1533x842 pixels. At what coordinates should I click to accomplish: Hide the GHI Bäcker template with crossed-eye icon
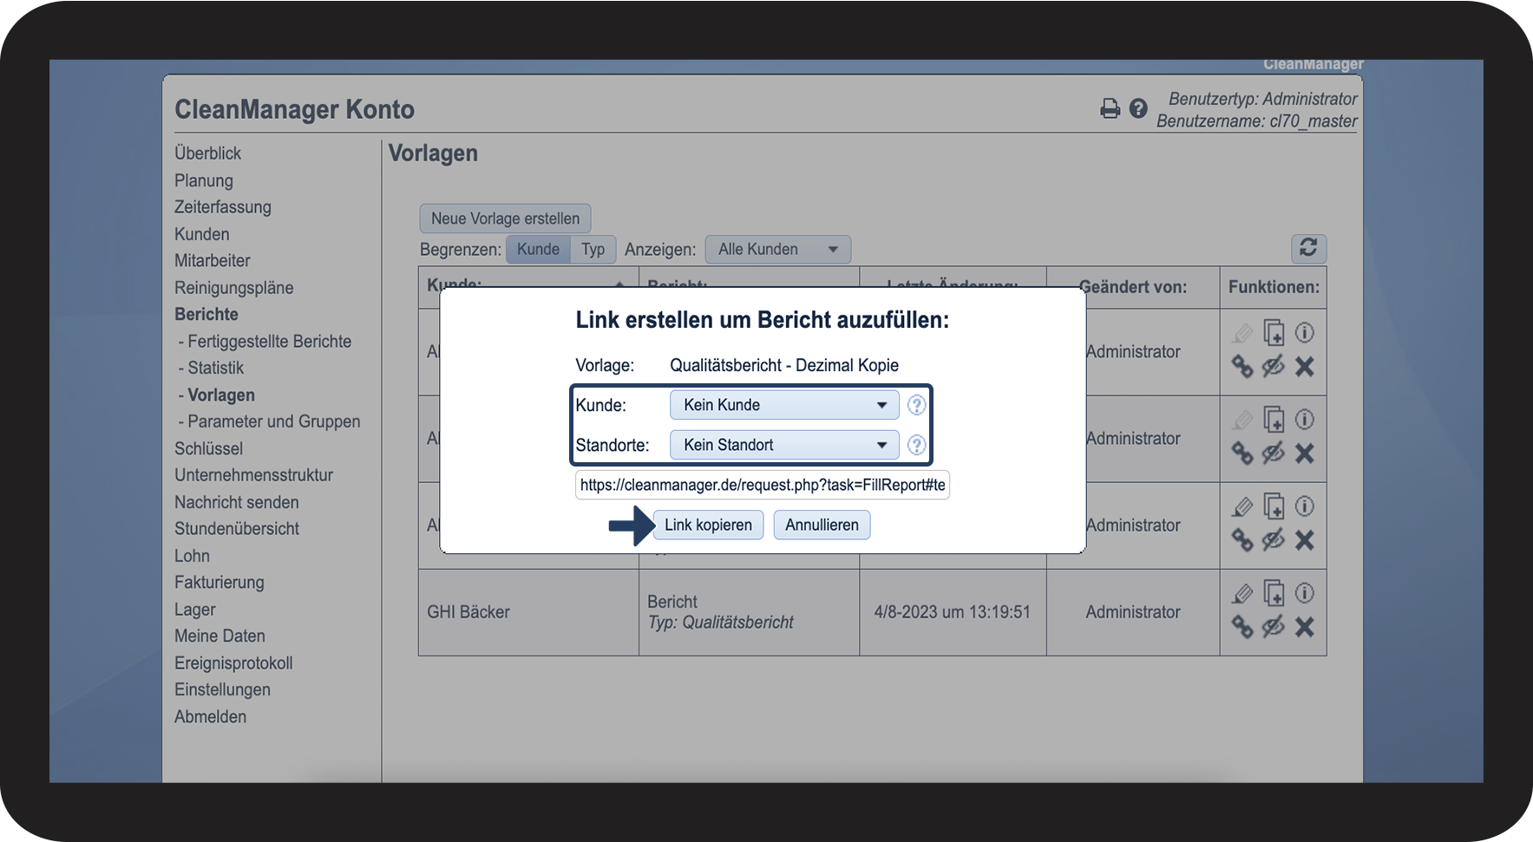[x=1273, y=627]
